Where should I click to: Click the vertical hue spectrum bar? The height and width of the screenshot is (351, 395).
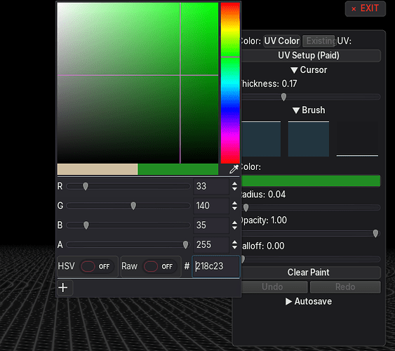click(230, 83)
